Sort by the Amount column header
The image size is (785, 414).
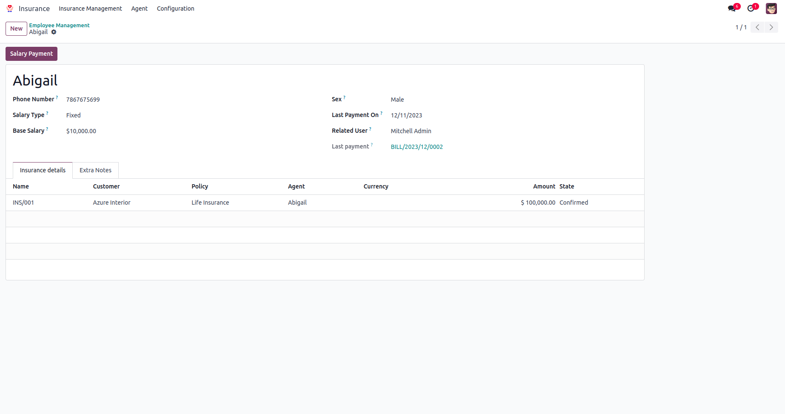coord(544,186)
